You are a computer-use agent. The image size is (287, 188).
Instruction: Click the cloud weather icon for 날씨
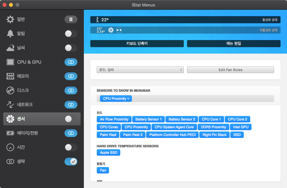(x=10, y=48)
